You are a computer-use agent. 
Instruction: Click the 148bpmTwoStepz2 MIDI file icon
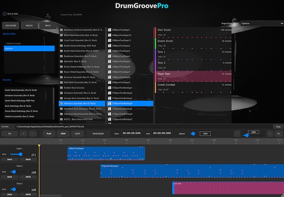click(x=109, y=46)
